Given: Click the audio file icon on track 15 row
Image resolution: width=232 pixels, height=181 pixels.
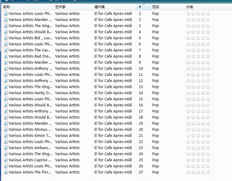Looking at the screenshot, I should (x=6, y=99).
